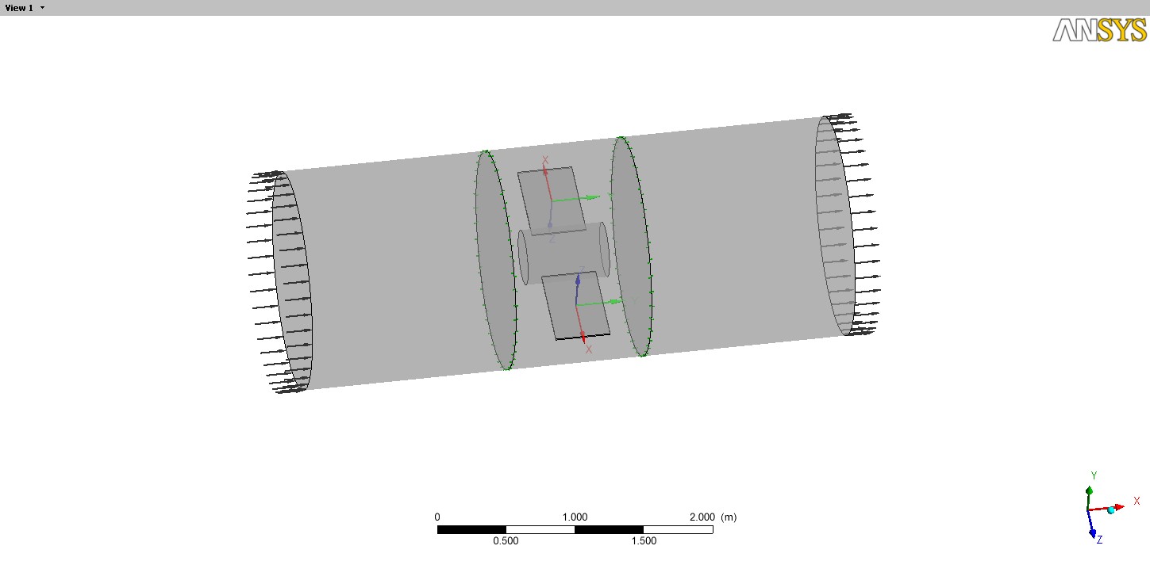Click the green Y arrow of the lower blade coordinate frame
This screenshot has height=561, width=1150.
pos(613,301)
